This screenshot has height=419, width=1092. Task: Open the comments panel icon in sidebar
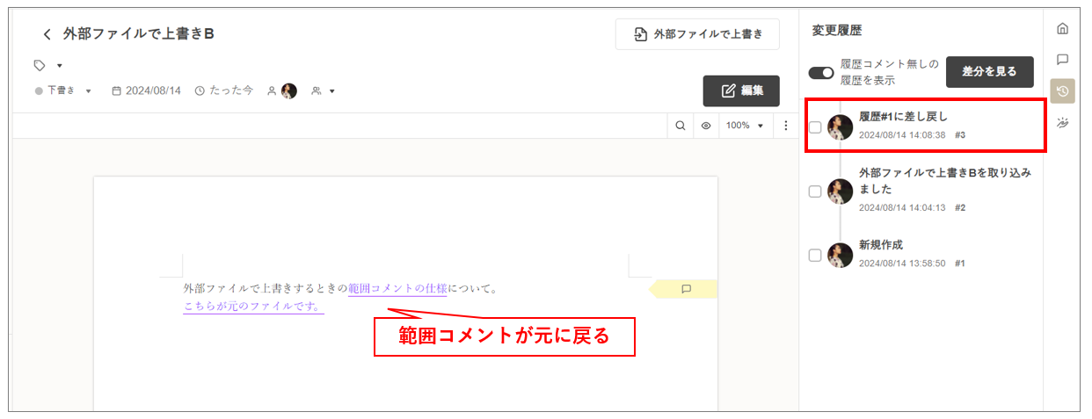point(1062,60)
